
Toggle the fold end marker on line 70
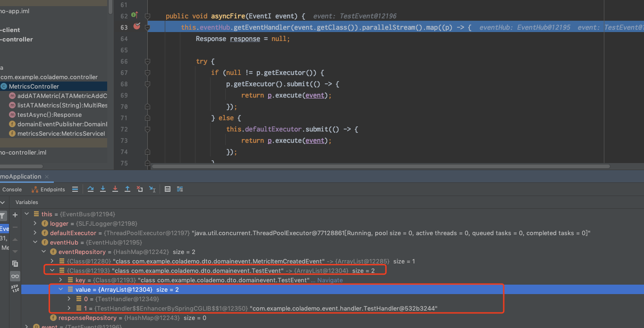tap(147, 107)
